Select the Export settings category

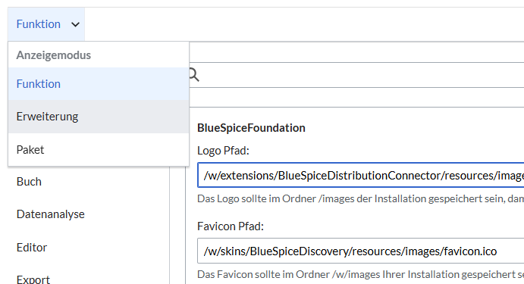point(33,279)
